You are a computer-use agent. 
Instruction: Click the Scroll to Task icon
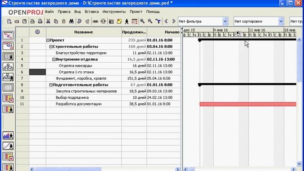[158, 21]
